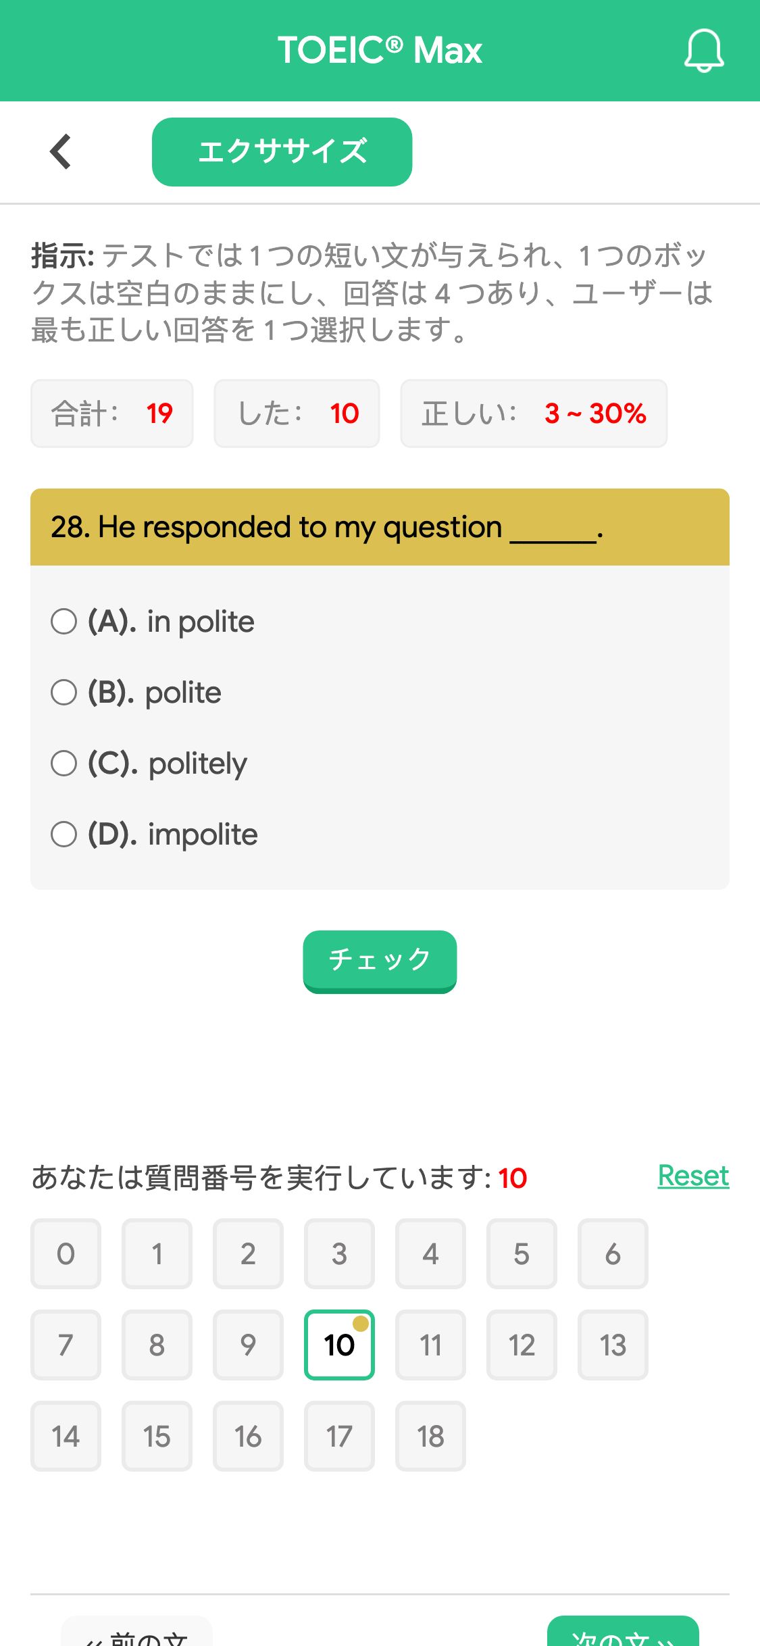Reset question progress via Reset link
The width and height of the screenshot is (760, 1646).
(693, 1176)
